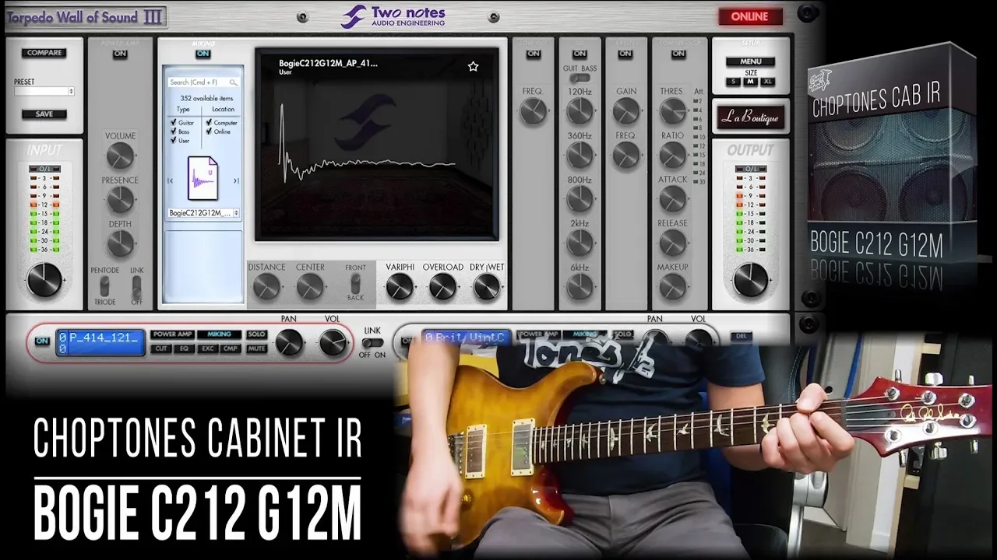Viewport: 997px width, 560px height.
Task: Click the compressor RATIO knob
Action: [x=672, y=156]
